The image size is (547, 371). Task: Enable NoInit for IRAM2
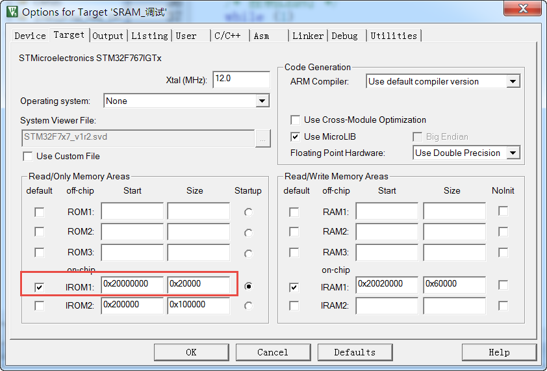pos(503,306)
